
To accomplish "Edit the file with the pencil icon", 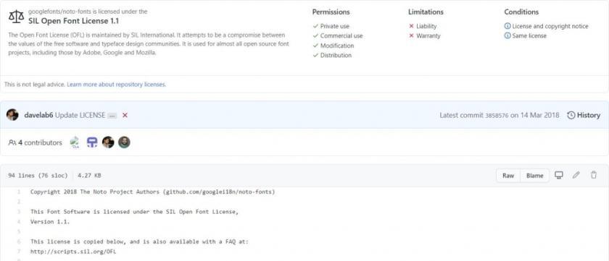I will click(x=576, y=175).
